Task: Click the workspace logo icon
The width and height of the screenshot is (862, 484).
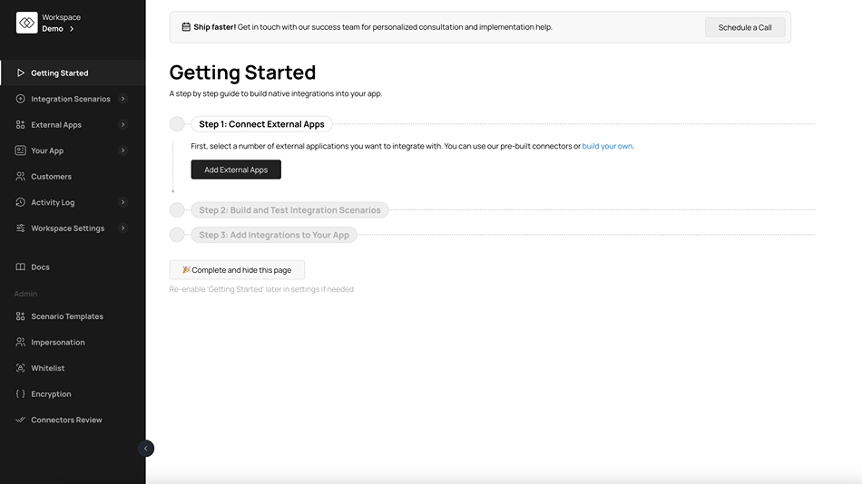Action: [x=26, y=23]
